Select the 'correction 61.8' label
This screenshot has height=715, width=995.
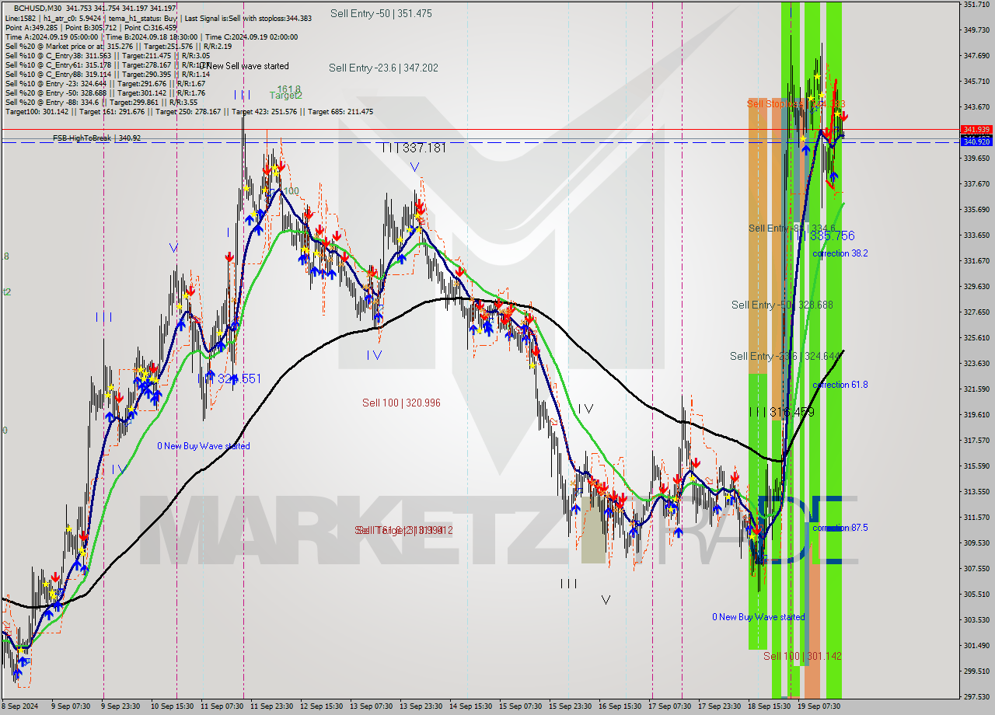[x=840, y=385]
